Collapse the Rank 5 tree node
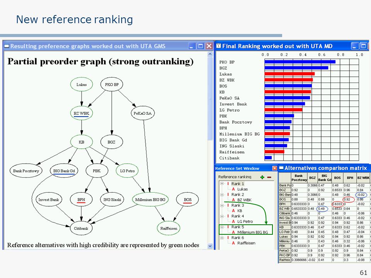The width and height of the screenshot is (371, 278). (x=222, y=227)
